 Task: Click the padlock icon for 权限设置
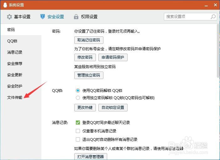tap(76, 17)
